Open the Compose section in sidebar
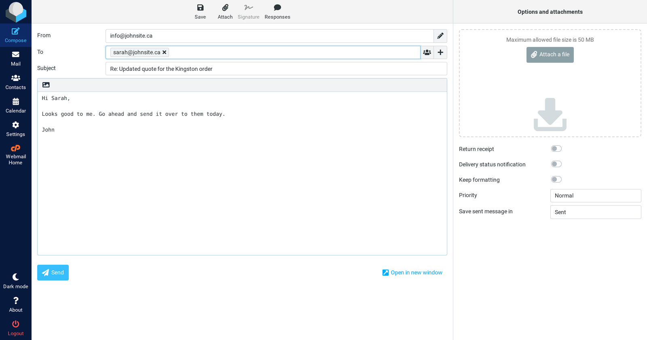 point(16,35)
